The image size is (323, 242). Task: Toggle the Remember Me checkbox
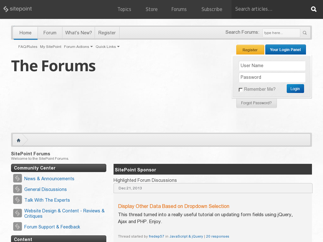[240, 90]
